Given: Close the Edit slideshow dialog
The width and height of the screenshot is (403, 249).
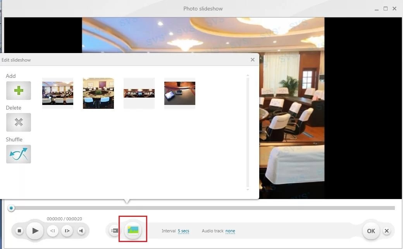Looking at the screenshot, I should coord(252,59).
